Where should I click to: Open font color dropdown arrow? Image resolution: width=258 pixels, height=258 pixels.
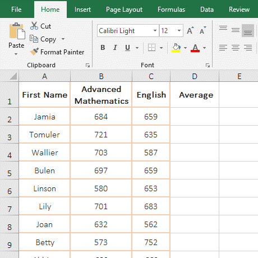point(204,48)
